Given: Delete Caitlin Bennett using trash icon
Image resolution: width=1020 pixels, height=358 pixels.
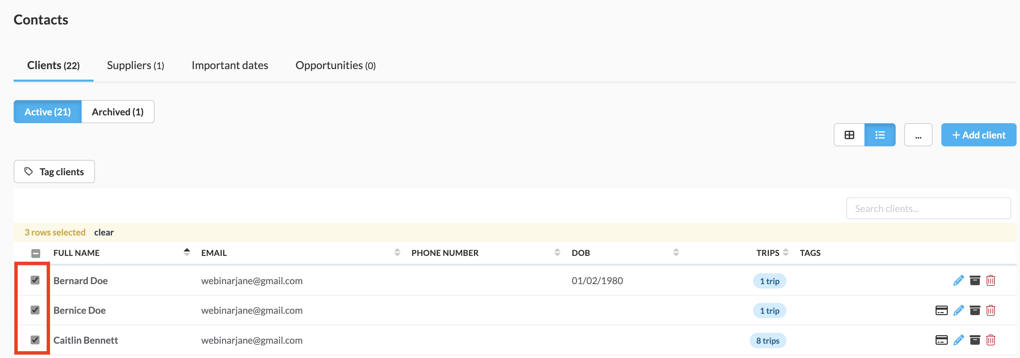Looking at the screenshot, I should coord(991,340).
